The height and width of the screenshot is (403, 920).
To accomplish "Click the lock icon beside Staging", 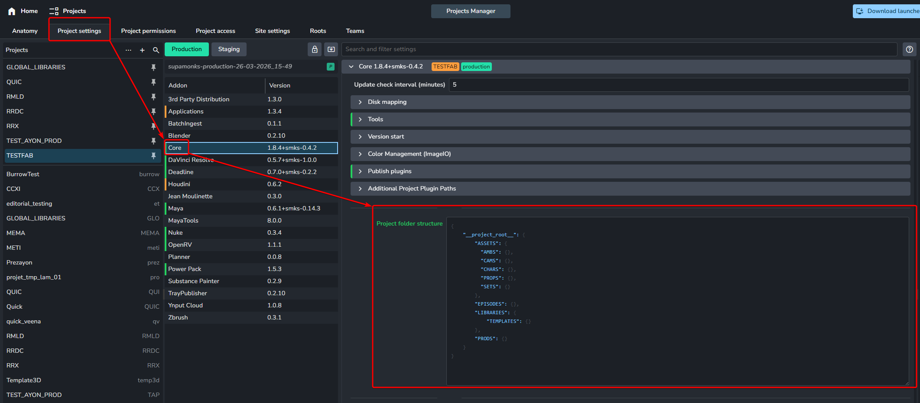I will (x=315, y=49).
